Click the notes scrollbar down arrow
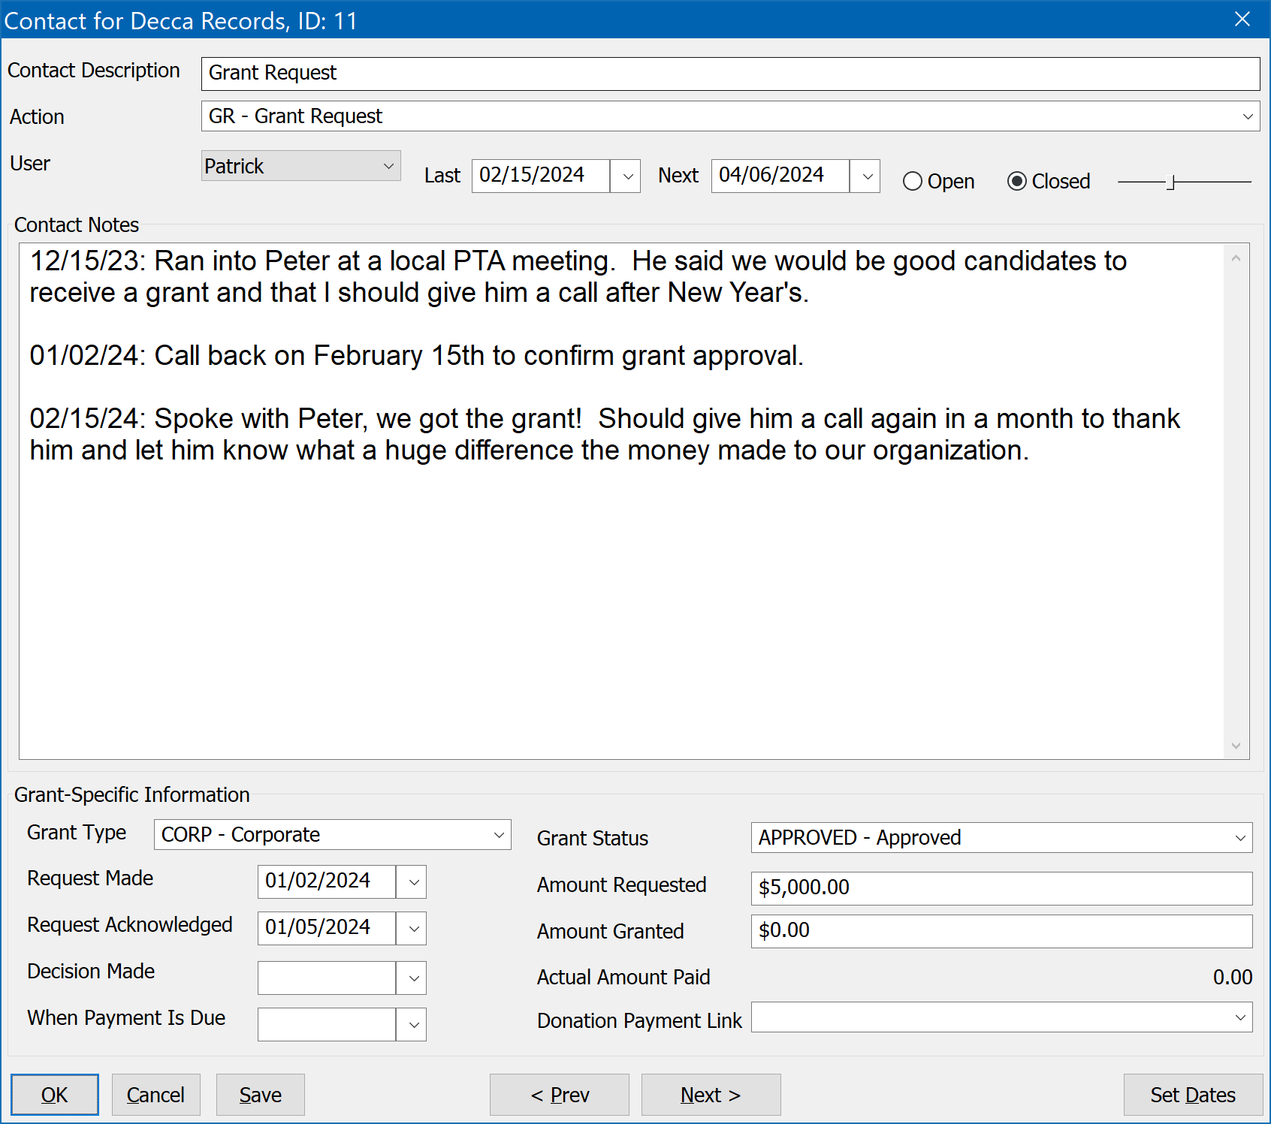 [x=1236, y=746]
